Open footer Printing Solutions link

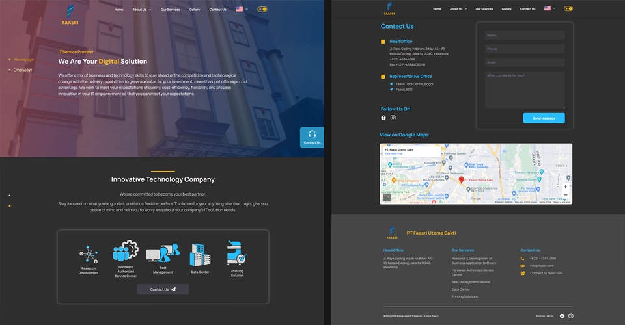point(465,297)
